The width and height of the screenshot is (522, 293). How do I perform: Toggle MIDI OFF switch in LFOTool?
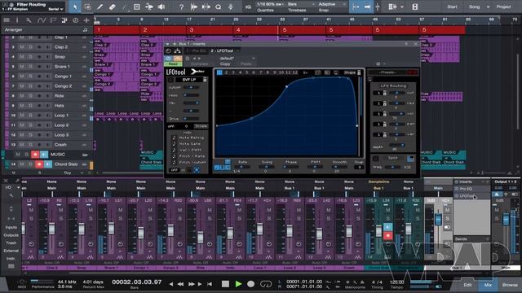point(174,170)
